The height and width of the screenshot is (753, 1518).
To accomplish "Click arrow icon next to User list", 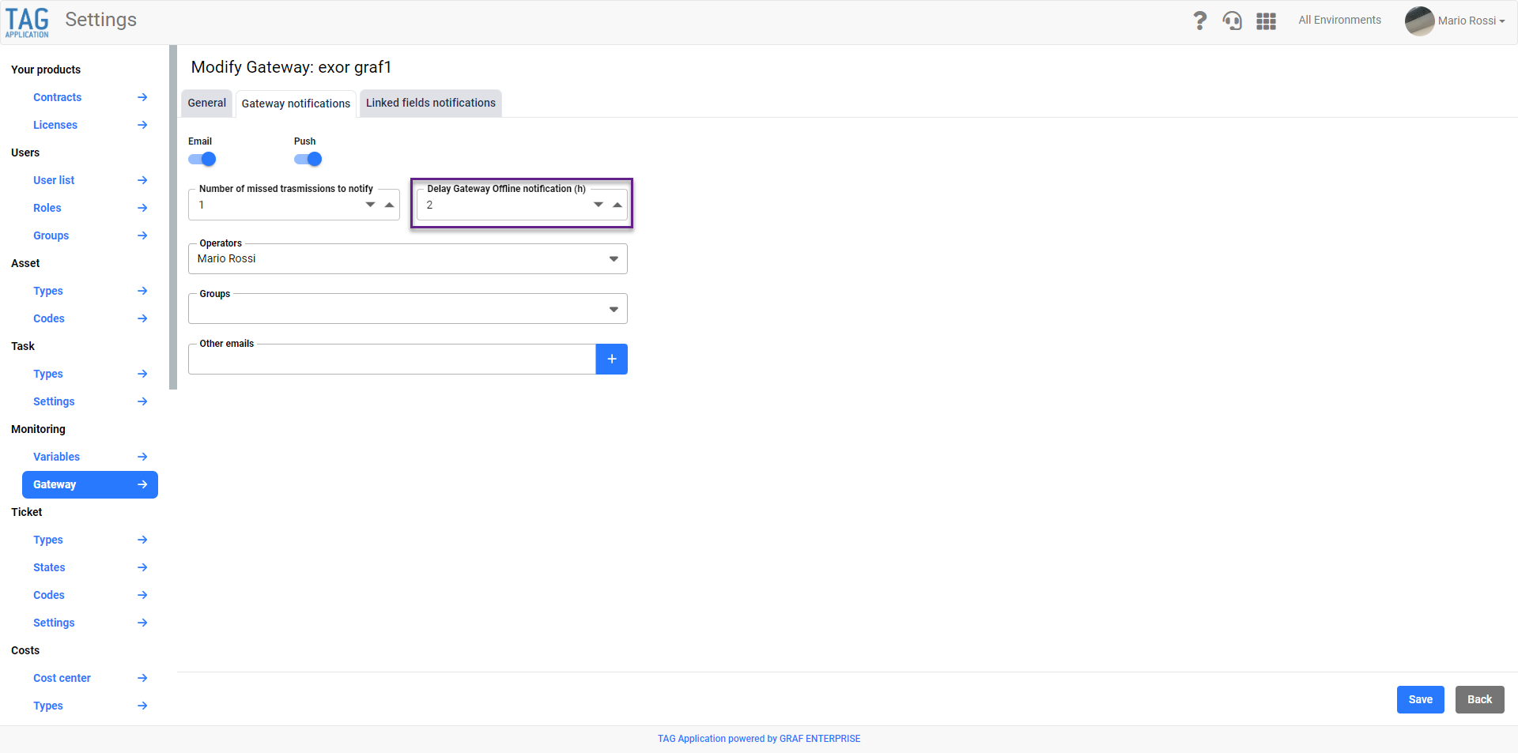I will click(x=142, y=180).
